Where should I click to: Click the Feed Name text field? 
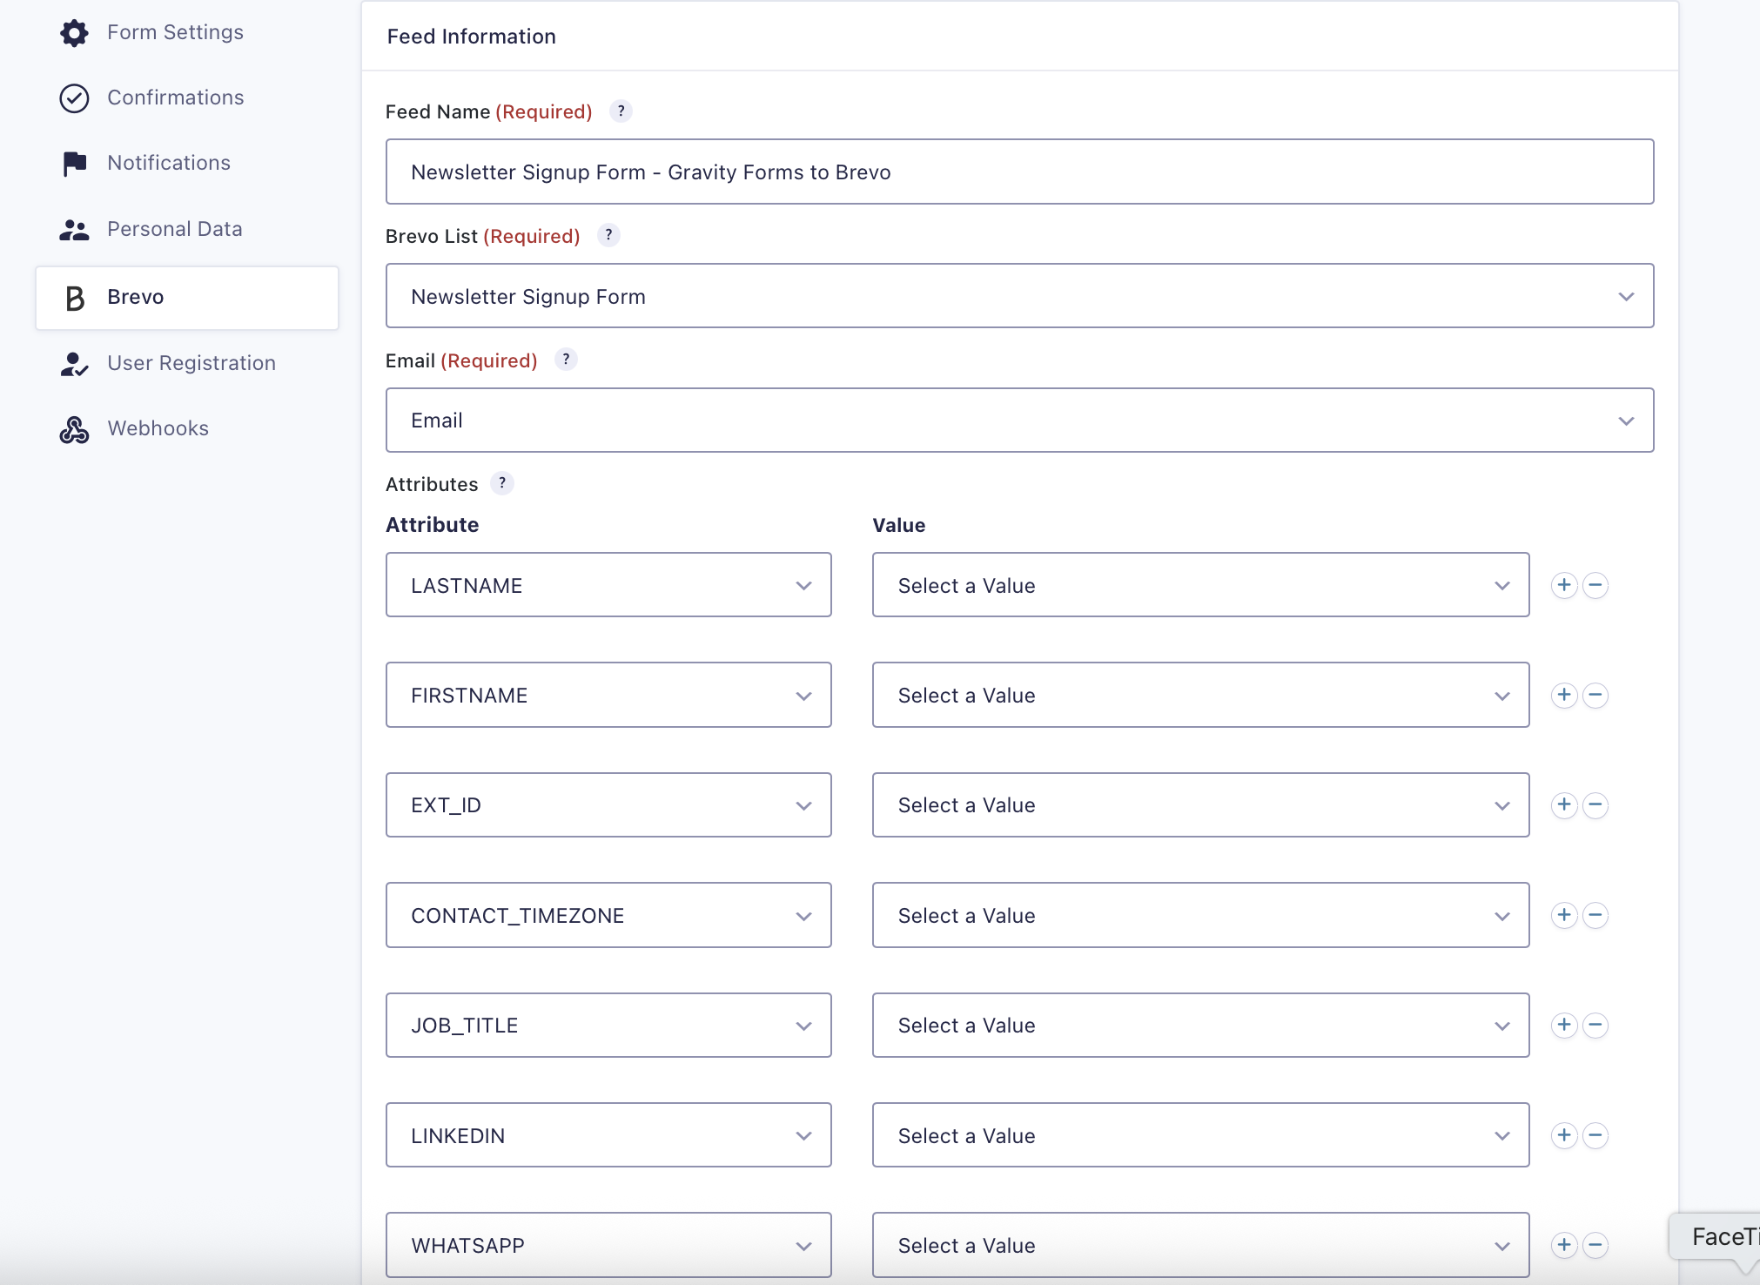point(1019,172)
